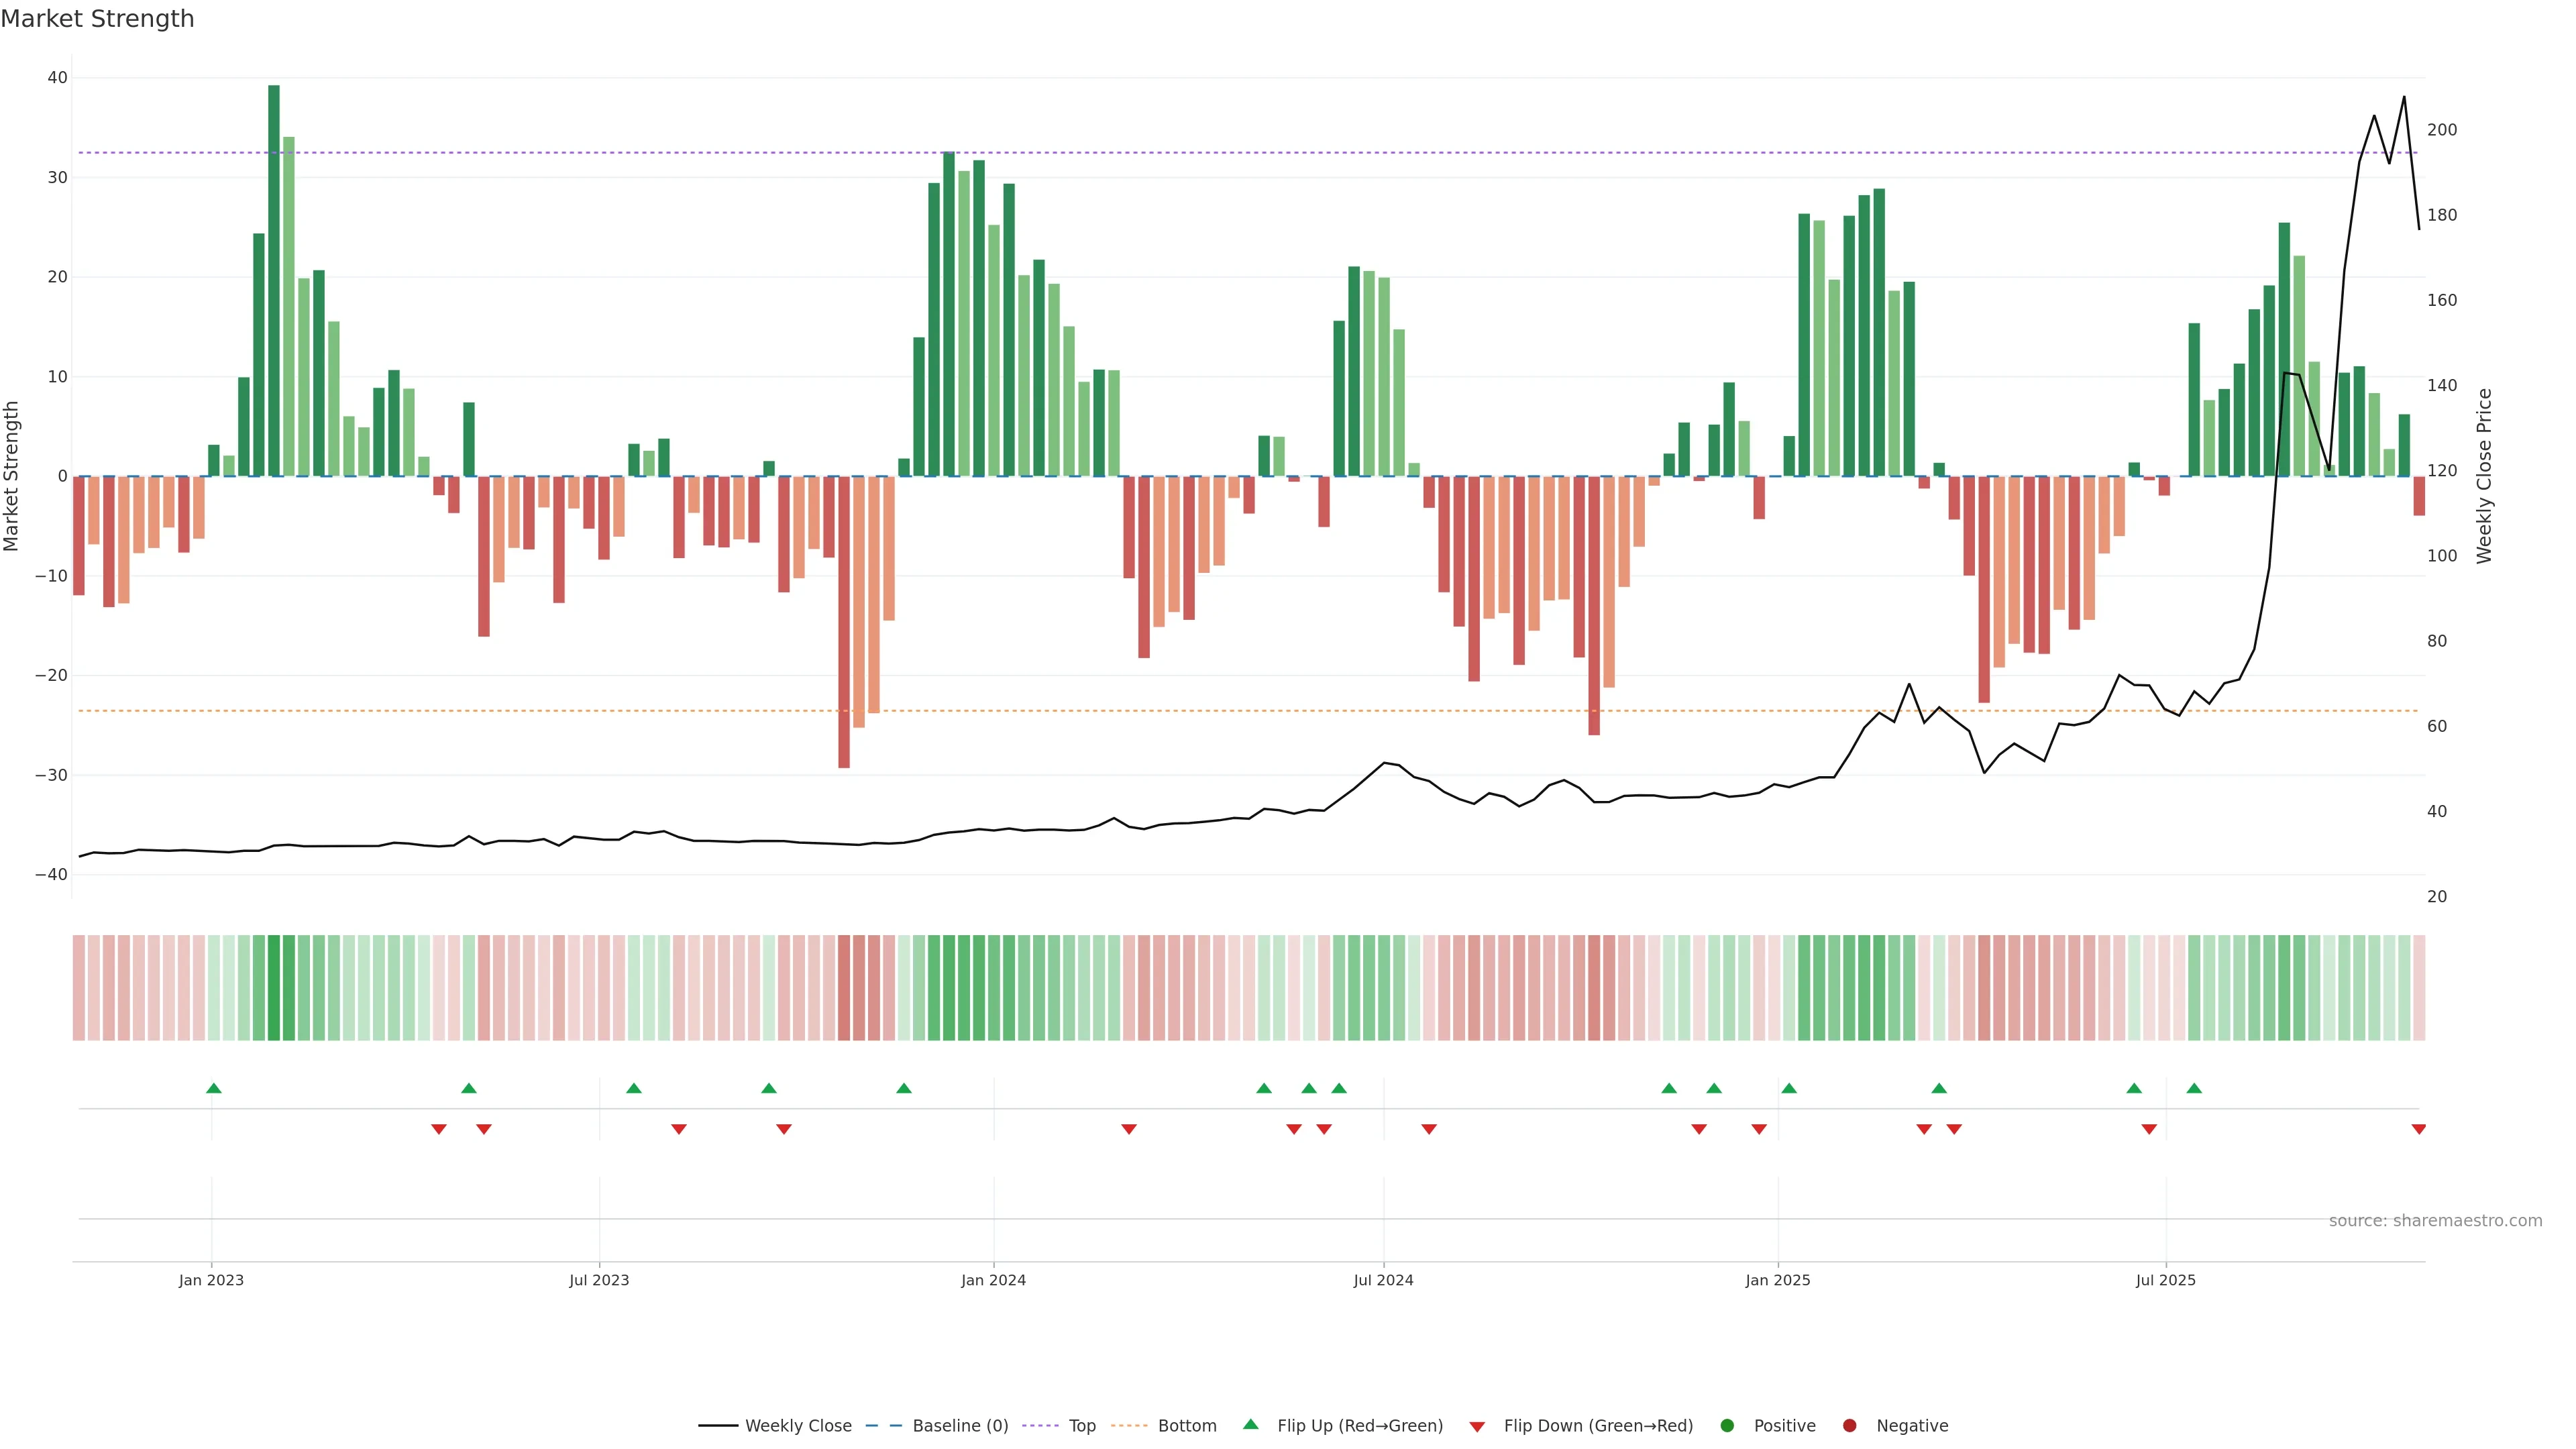
Task: Click the blue dashed Baseline (0) legend sample
Action: coord(883,1426)
